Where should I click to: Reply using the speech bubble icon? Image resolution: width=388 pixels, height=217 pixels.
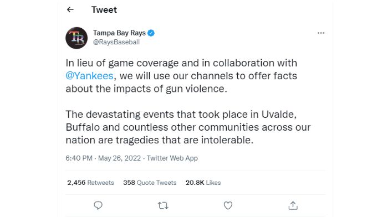pos(98,205)
